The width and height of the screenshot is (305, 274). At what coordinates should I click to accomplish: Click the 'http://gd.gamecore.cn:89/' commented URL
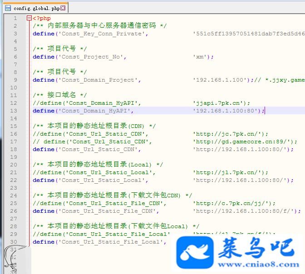241,142
